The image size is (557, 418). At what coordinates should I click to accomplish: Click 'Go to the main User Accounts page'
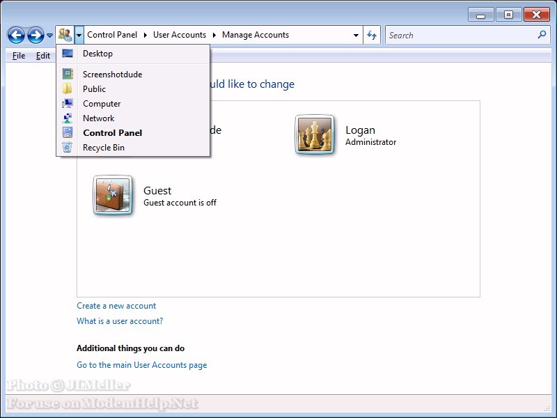coord(142,365)
